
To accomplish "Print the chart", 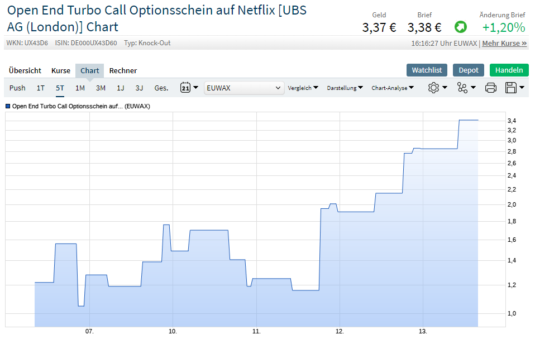I will pos(490,88).
